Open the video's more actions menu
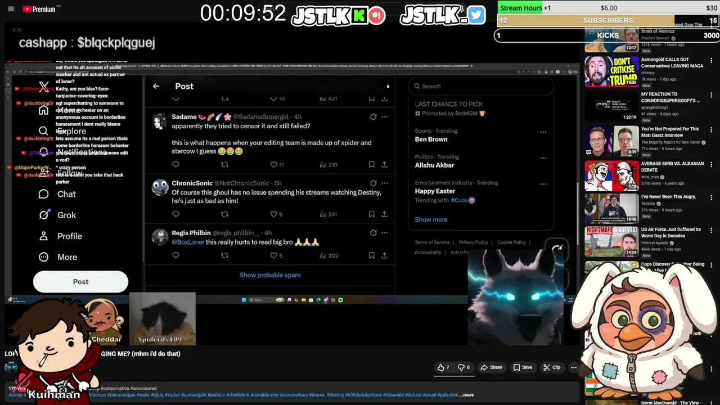The width and height of the screenshot is (720, 405). click(x=574, y=367)
